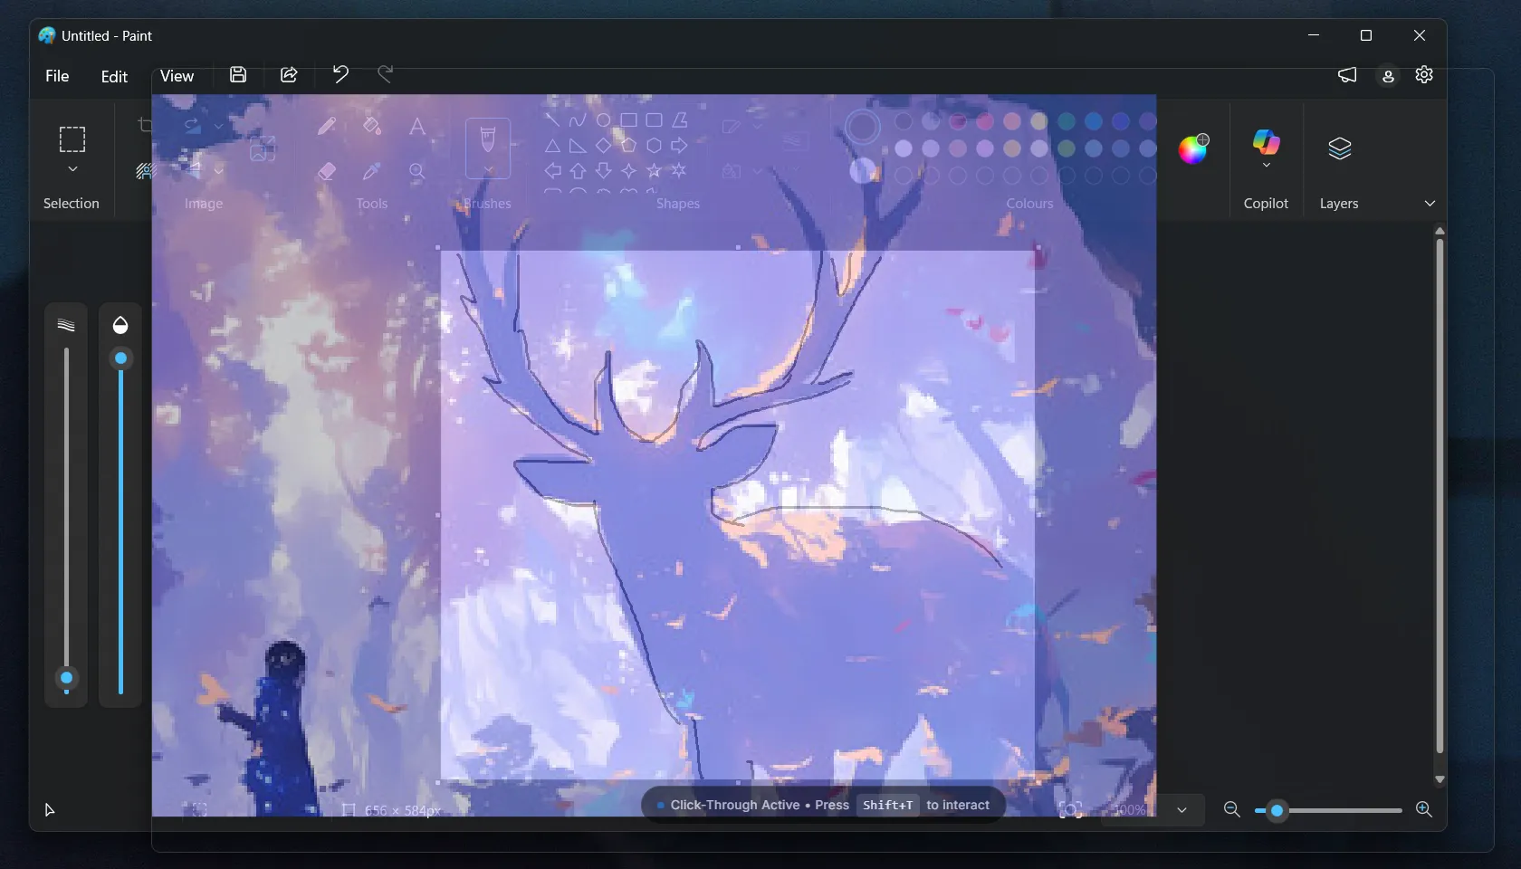Click the zoom out magnifier

coord(1231,809)
